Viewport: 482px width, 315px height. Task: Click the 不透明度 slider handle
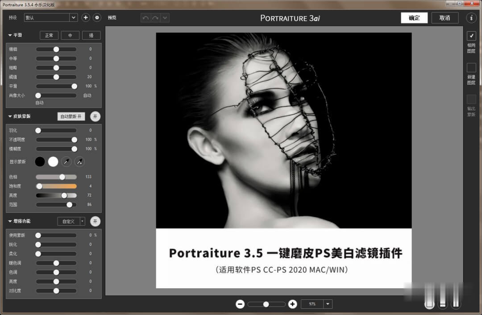(75, 140)
